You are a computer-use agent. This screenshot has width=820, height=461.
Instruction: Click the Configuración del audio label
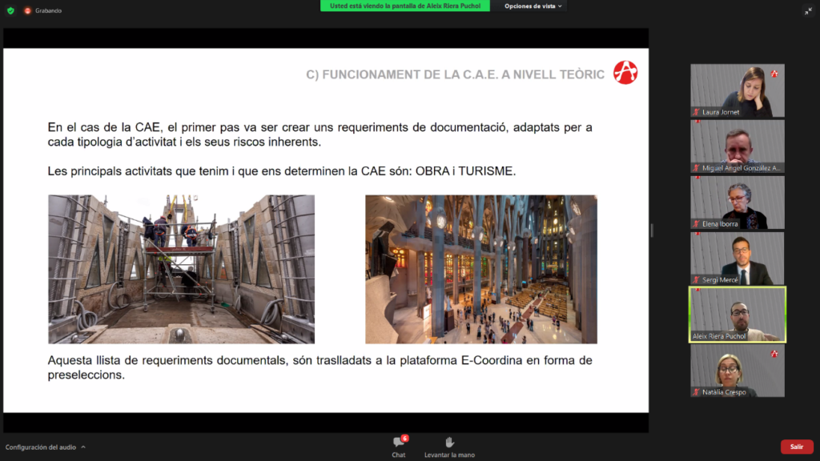pyautogui.click(x=41, y=447)
